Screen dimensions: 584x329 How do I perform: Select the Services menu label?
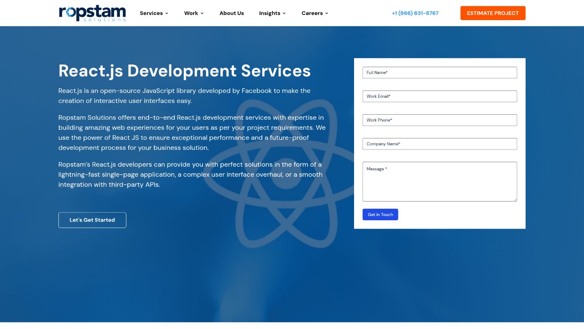(151, 13)
